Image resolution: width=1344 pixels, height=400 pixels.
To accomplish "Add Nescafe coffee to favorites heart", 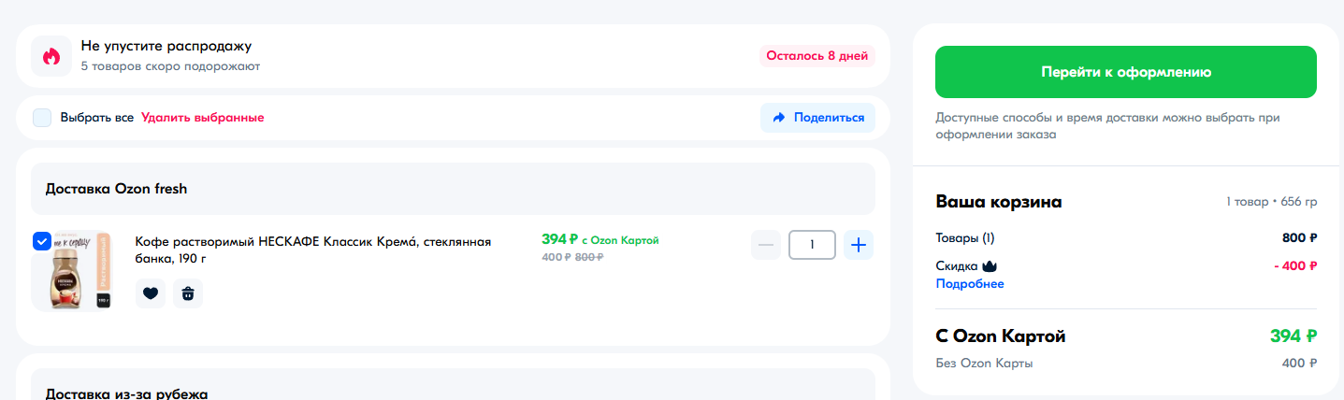I will [151, 293].
